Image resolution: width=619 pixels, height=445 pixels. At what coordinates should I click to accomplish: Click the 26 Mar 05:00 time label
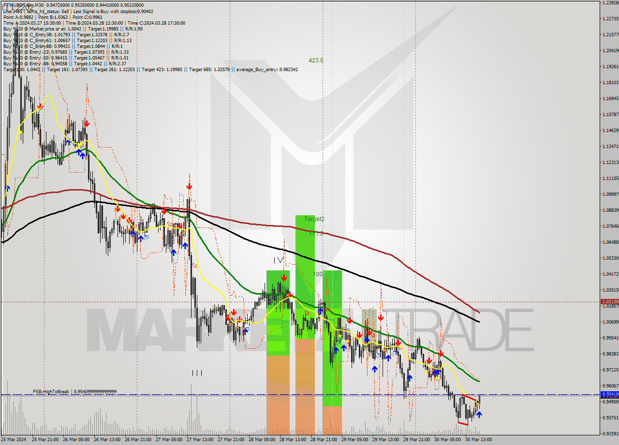point(75,440)
